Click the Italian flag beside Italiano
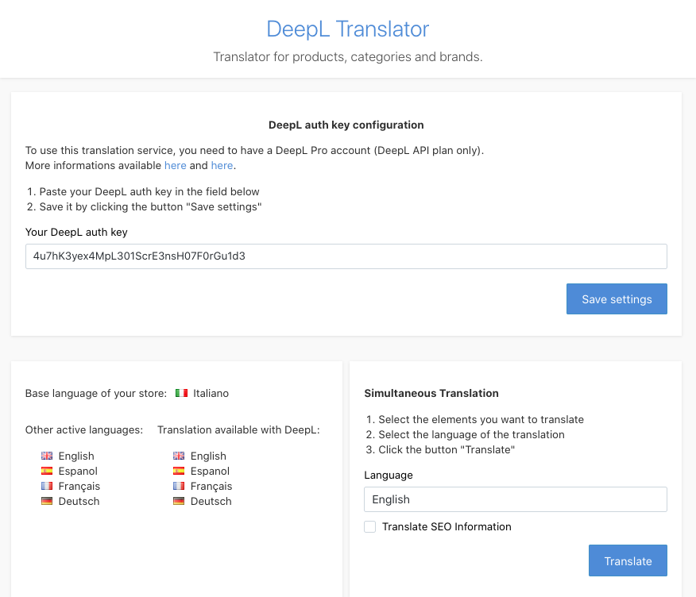Screen dimensions: 696x597 pyautogui.click(x=181, y=393)
